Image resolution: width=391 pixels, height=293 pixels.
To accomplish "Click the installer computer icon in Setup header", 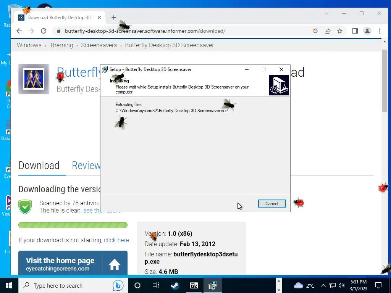I will click(279, 85).
